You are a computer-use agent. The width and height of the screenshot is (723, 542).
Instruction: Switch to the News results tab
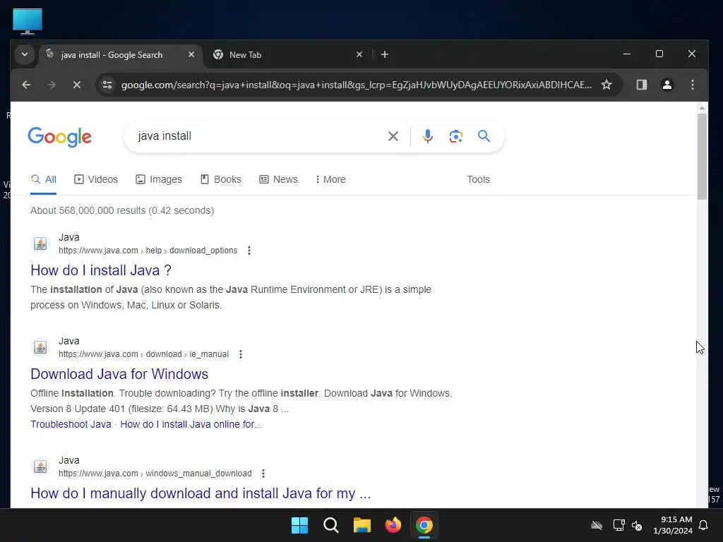pyautogui.click(x=278, y=179)
